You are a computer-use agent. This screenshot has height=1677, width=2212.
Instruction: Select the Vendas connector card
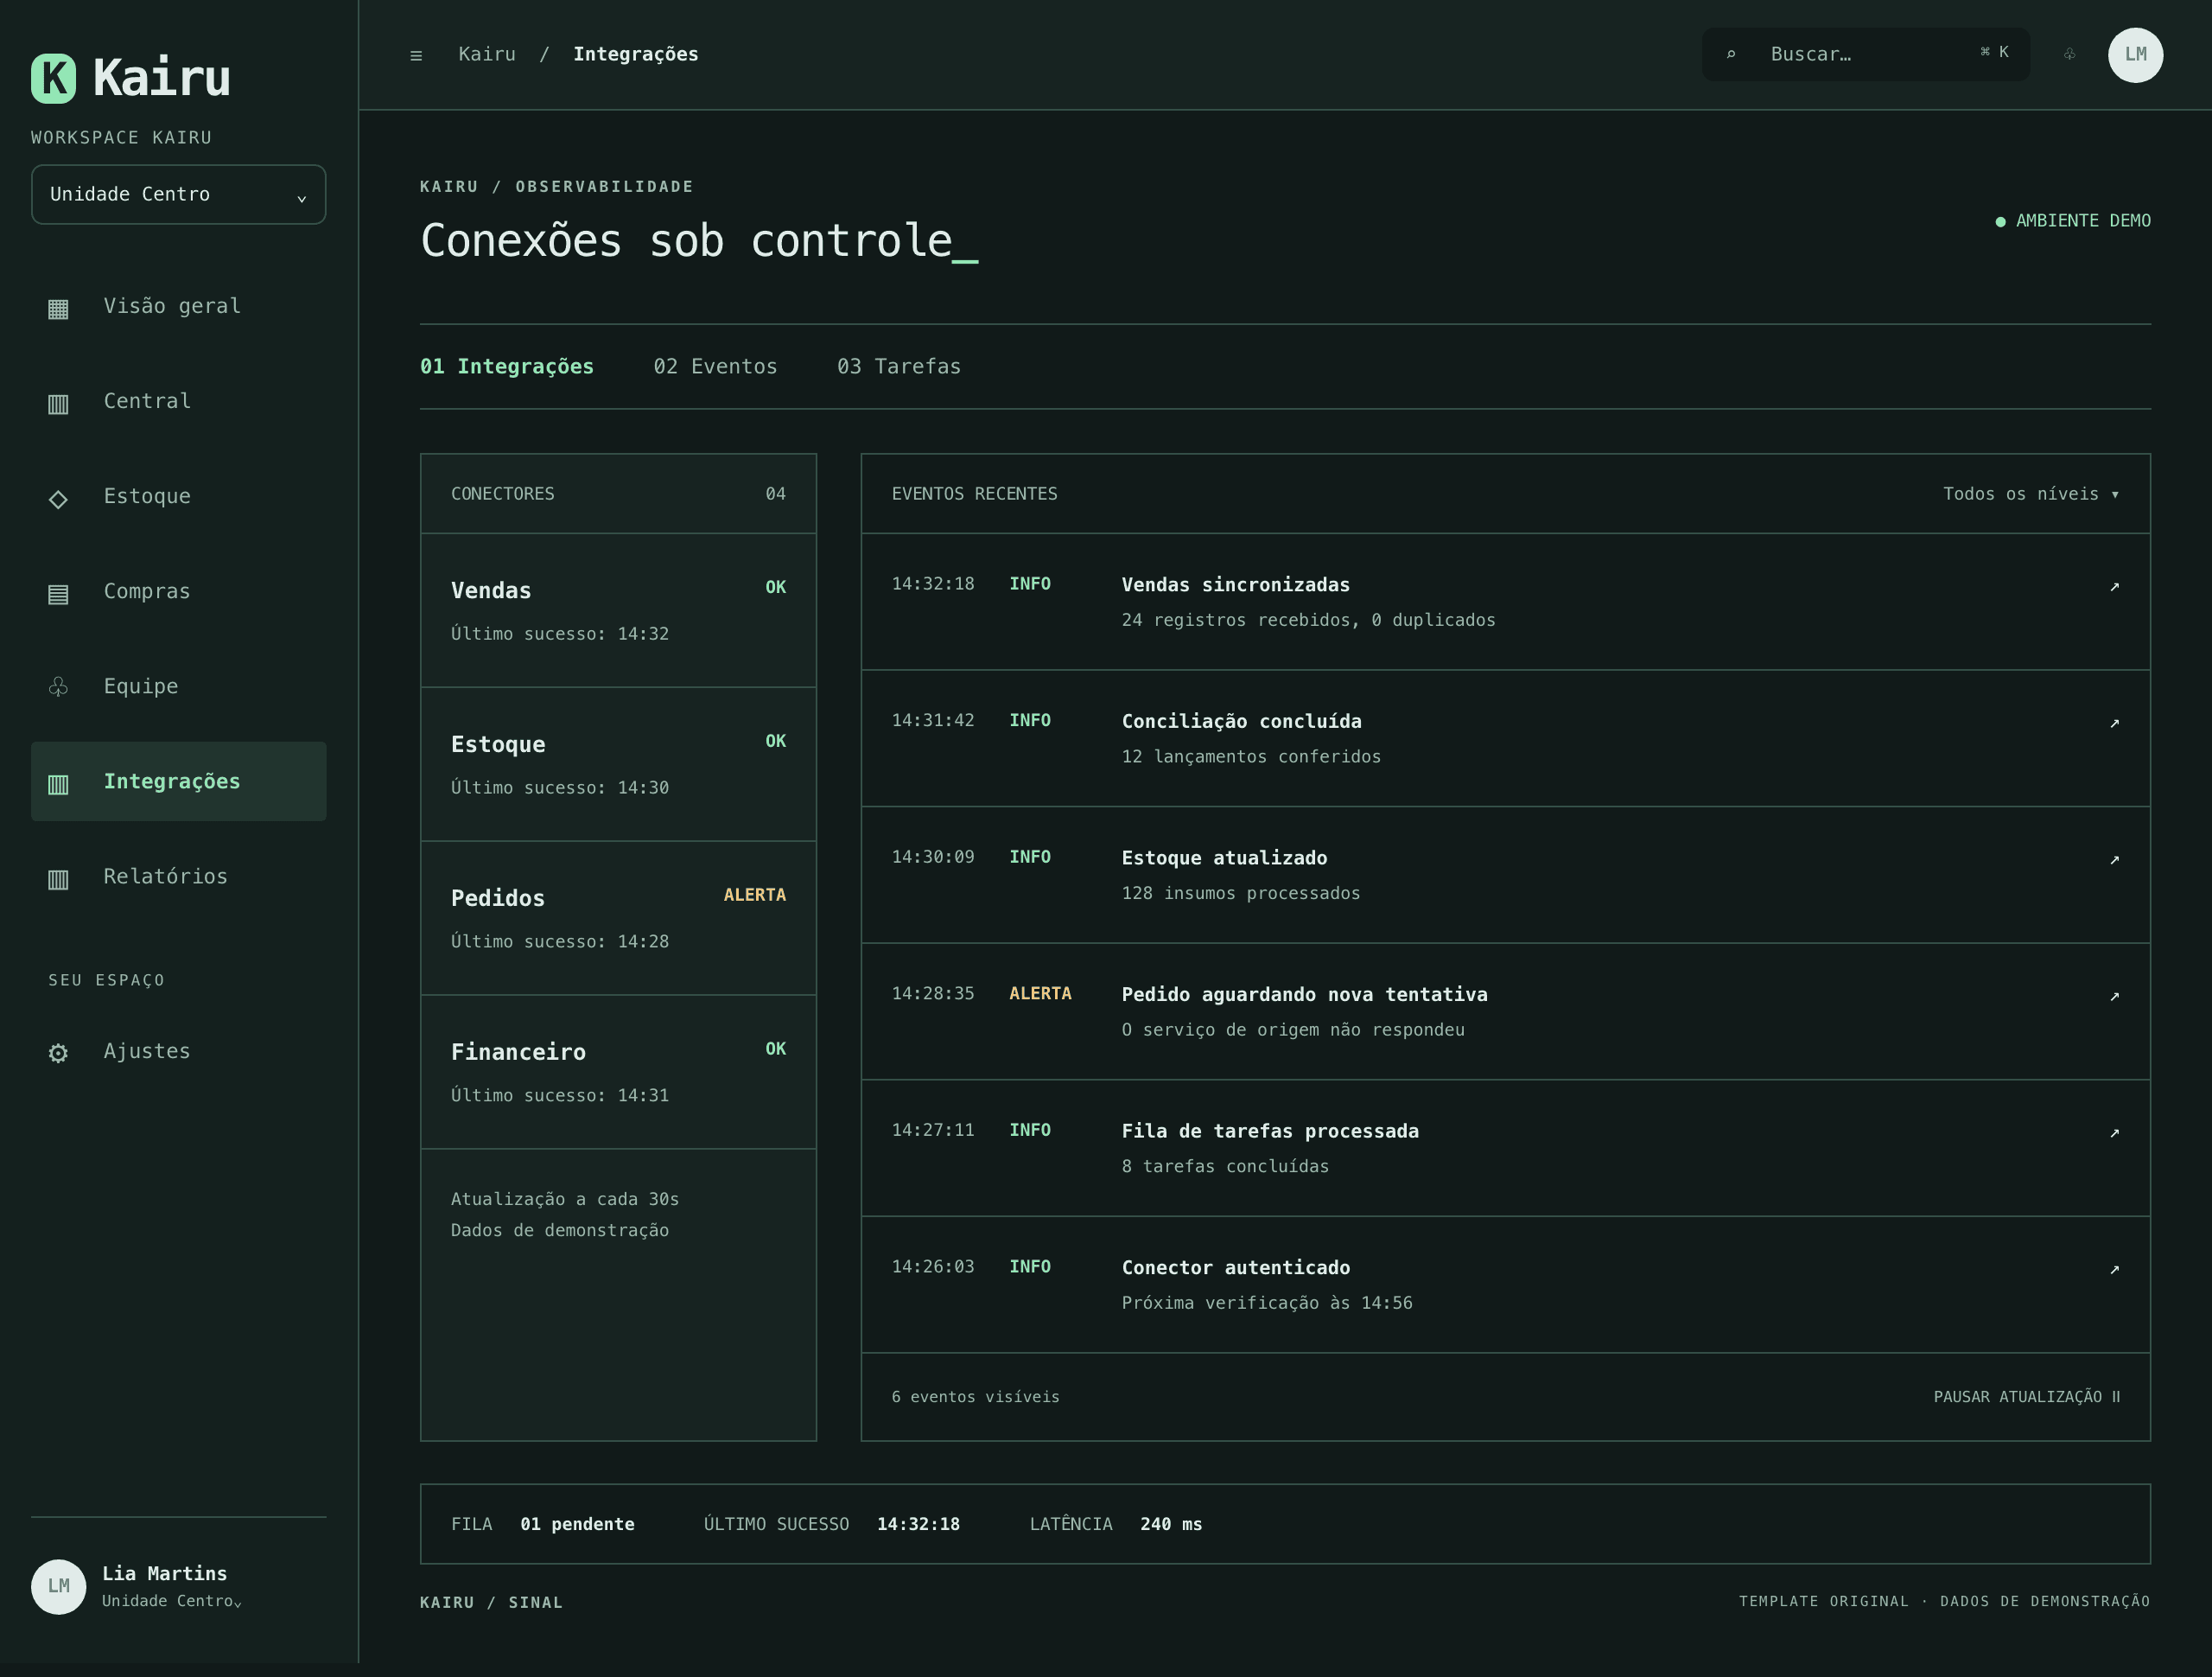(x=618, y=610)
